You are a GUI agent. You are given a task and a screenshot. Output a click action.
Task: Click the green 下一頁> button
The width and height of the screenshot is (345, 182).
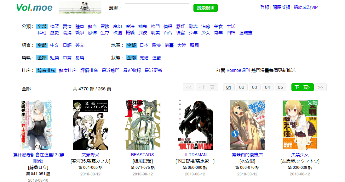[302, 87]
